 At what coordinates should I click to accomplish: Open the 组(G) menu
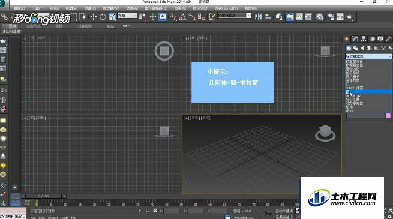[x=55, y=8]
